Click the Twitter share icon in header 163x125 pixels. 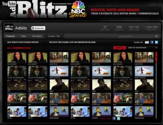156,42
